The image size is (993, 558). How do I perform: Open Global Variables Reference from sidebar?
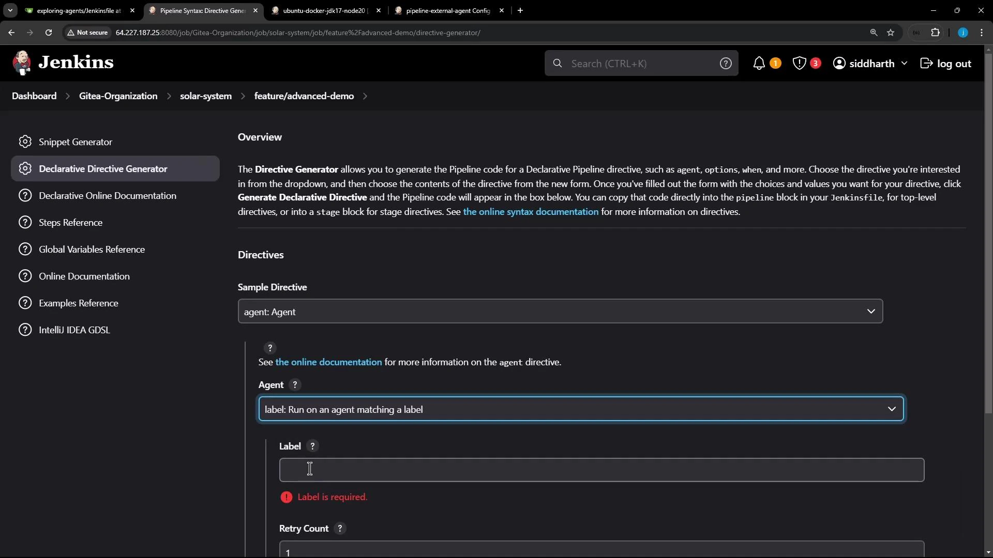coord(92,249)
